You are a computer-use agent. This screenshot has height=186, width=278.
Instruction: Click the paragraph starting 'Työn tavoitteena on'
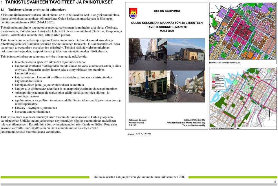tap(60, 46)
